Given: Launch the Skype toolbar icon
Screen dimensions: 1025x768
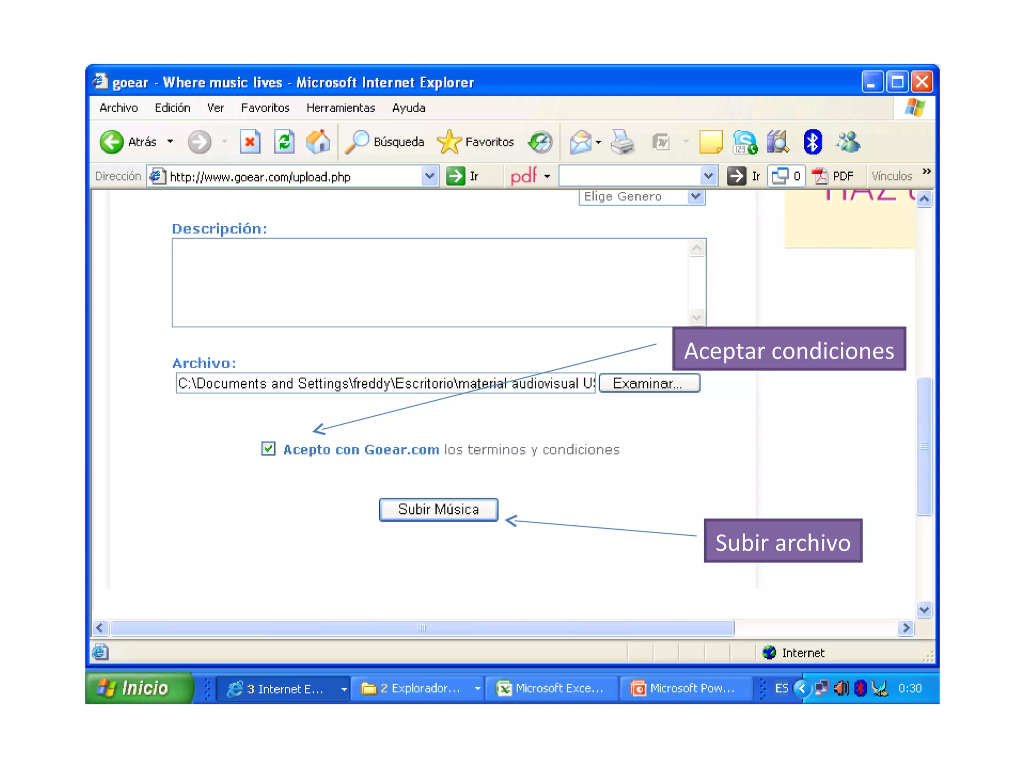Looking at the screenshot, I should [745, 142].
